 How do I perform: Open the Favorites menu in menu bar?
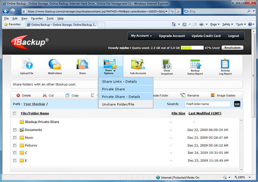37,18
